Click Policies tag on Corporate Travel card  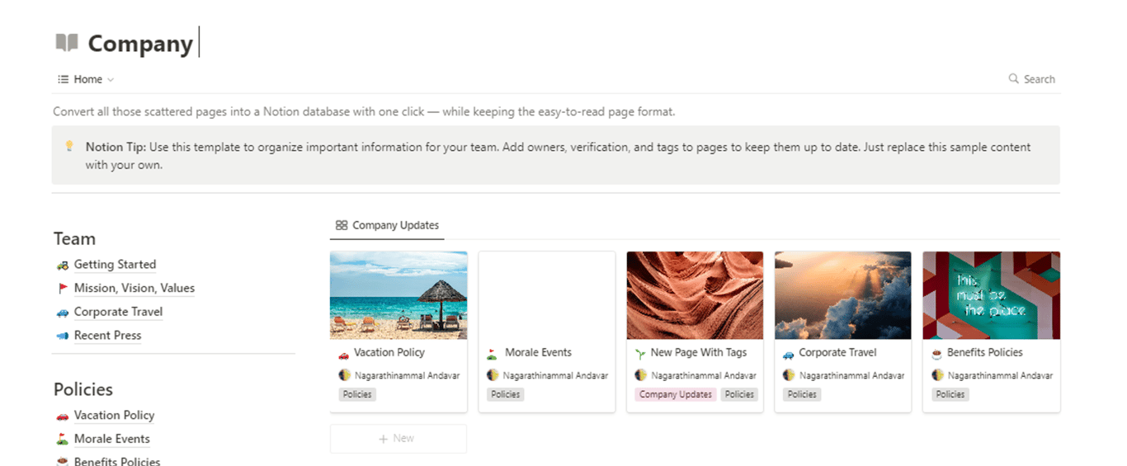click(x=802, y=394)
